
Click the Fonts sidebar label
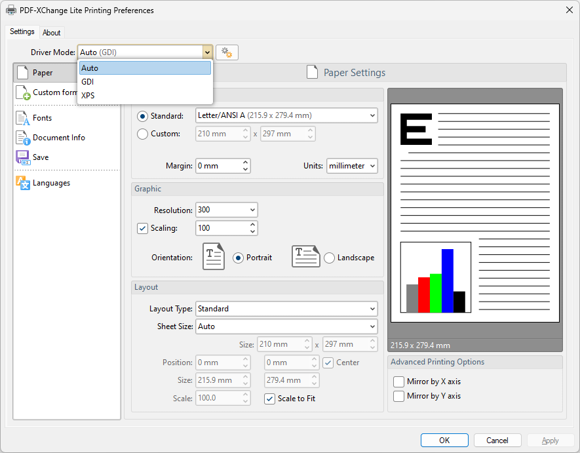click(42, 118)
